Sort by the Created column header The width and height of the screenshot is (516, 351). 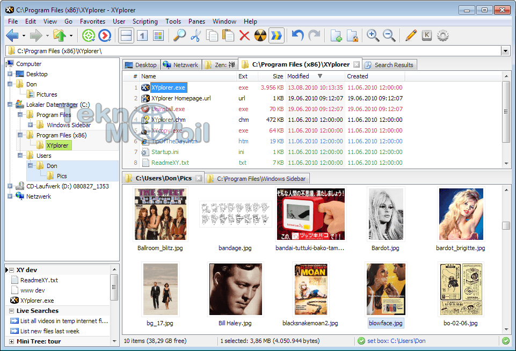[375, 76]
